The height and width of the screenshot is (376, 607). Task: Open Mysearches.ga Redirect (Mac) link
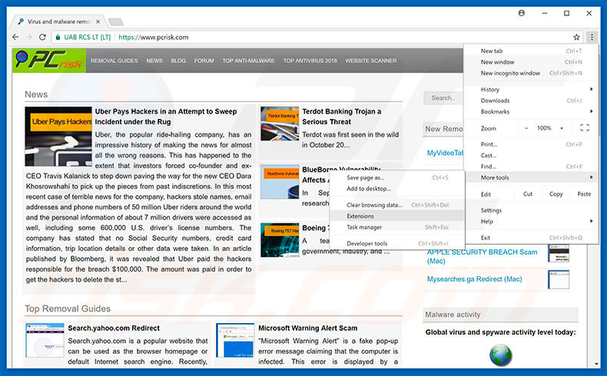[x=474, y=279]
